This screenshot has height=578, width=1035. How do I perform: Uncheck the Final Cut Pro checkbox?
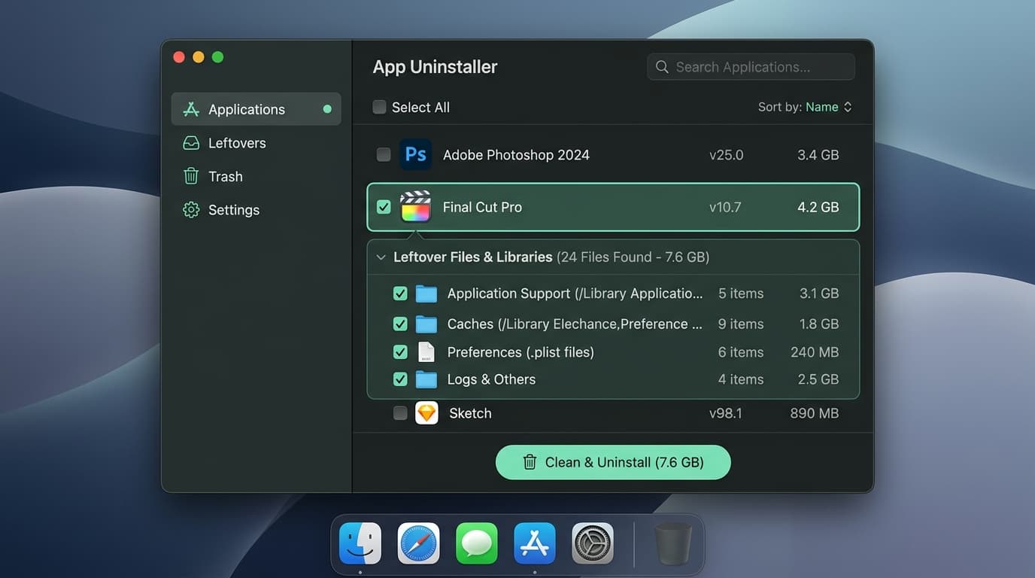[x=384, y=207]
